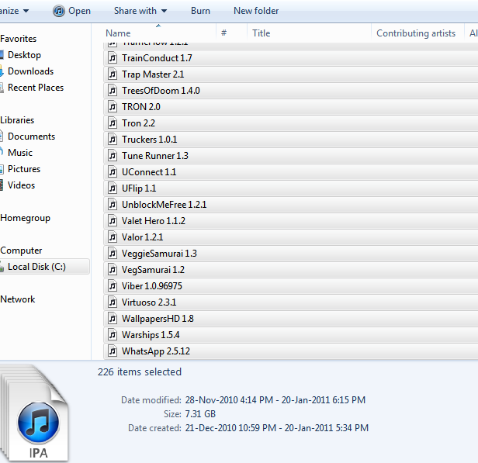Open Downloads in the navigation pane
This screenshot has width=478, height=463.
(30, 71)
